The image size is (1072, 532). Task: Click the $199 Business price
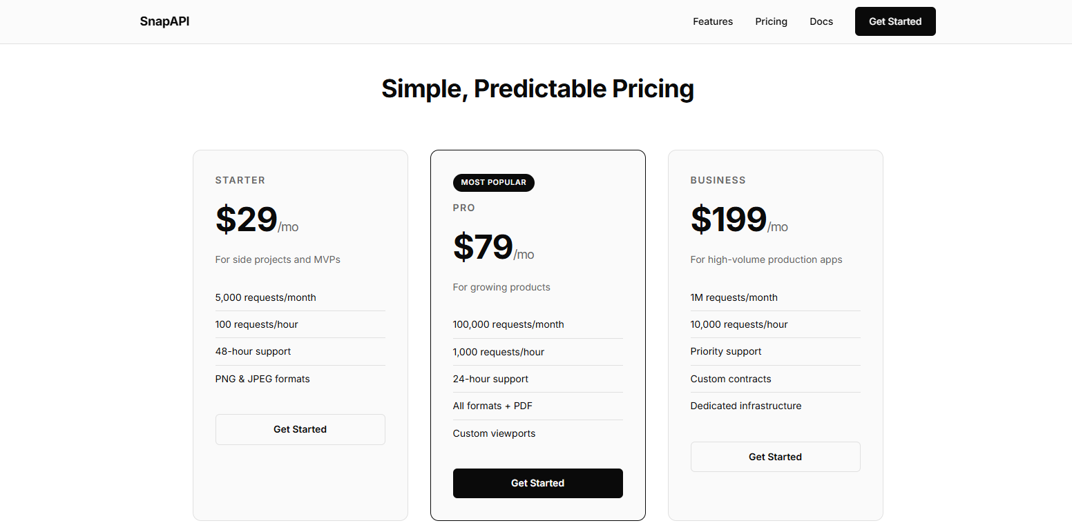click(x=729, y=219)
